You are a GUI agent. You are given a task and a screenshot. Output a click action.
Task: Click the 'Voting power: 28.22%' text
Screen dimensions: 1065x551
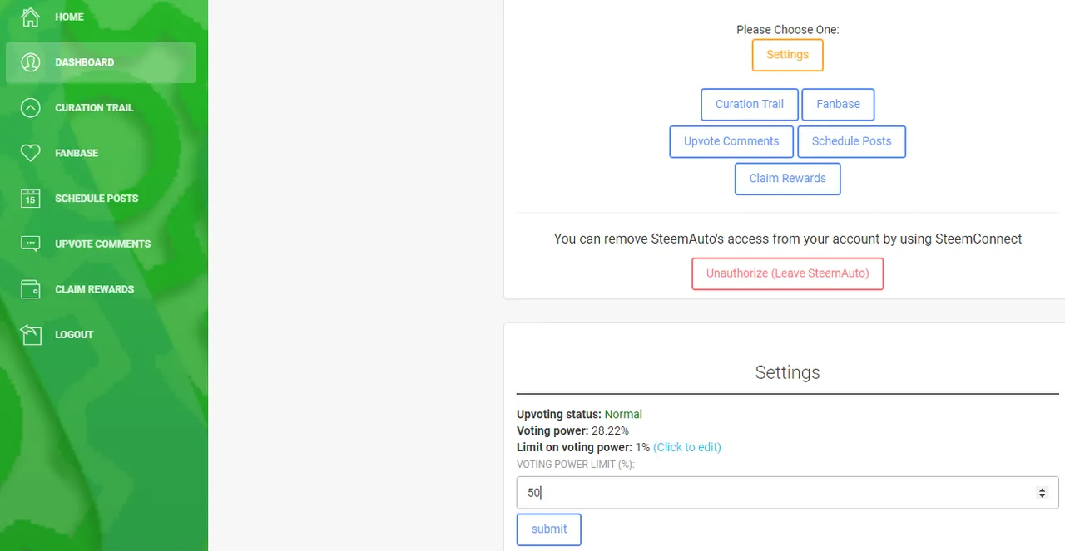pyautogui.click(x=572, y=430)
